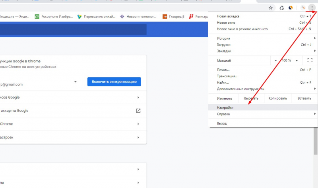Open the account dropdown arrow next to gmail.com
The width and height of the screenshot is (318, 188).
76,82
